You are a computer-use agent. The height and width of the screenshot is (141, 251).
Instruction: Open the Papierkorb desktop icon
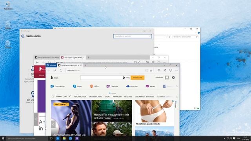(8, 6)
